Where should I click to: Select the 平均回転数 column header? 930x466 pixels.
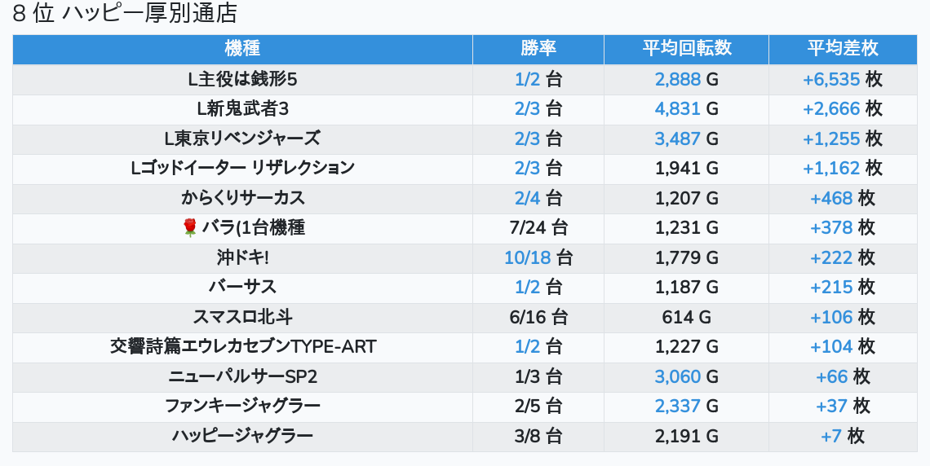(x=686, y=48)
